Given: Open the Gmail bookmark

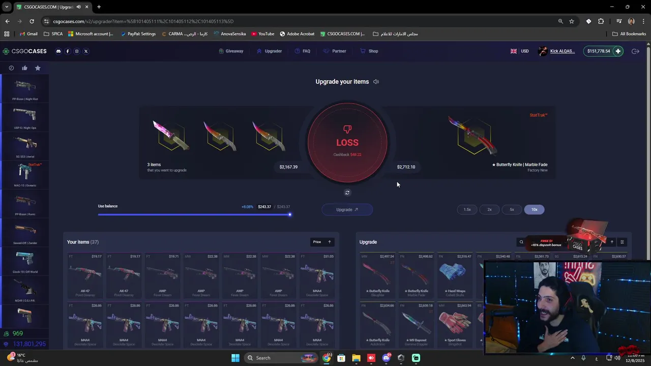Looking at the screenshot, I should pyautogui.click(x=28, y=34).
